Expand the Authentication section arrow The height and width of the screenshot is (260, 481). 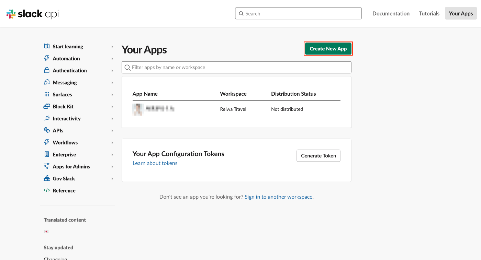(112, 71)
